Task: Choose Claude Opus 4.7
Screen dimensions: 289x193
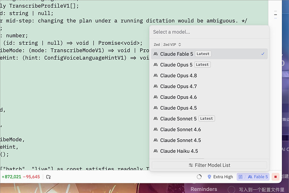Action: point(209,86)
